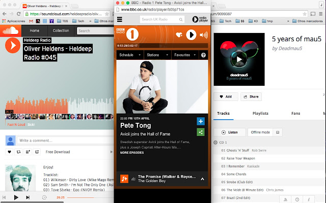
Task: Click play in SoundCloud bottom player
Action: coord(16,197)
